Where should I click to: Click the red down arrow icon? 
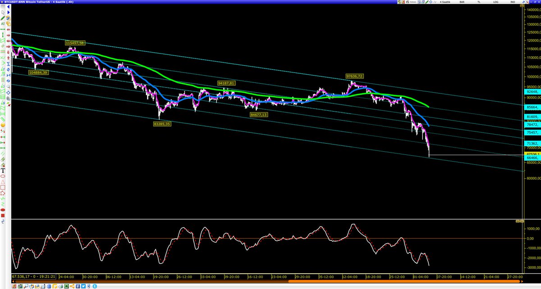click(8, 52)
